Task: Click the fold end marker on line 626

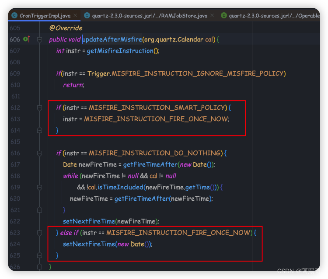Action: [x=39, y=266]
